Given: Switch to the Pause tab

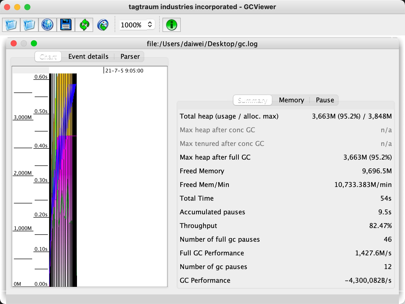Looking at the screenshot, I should 325,100.
